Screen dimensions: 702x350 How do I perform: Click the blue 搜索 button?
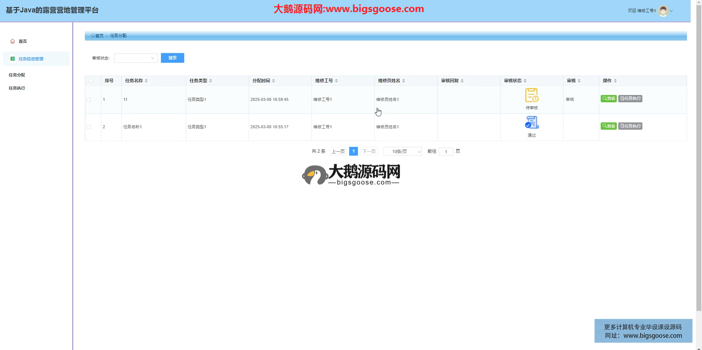[x=172, y=58]
